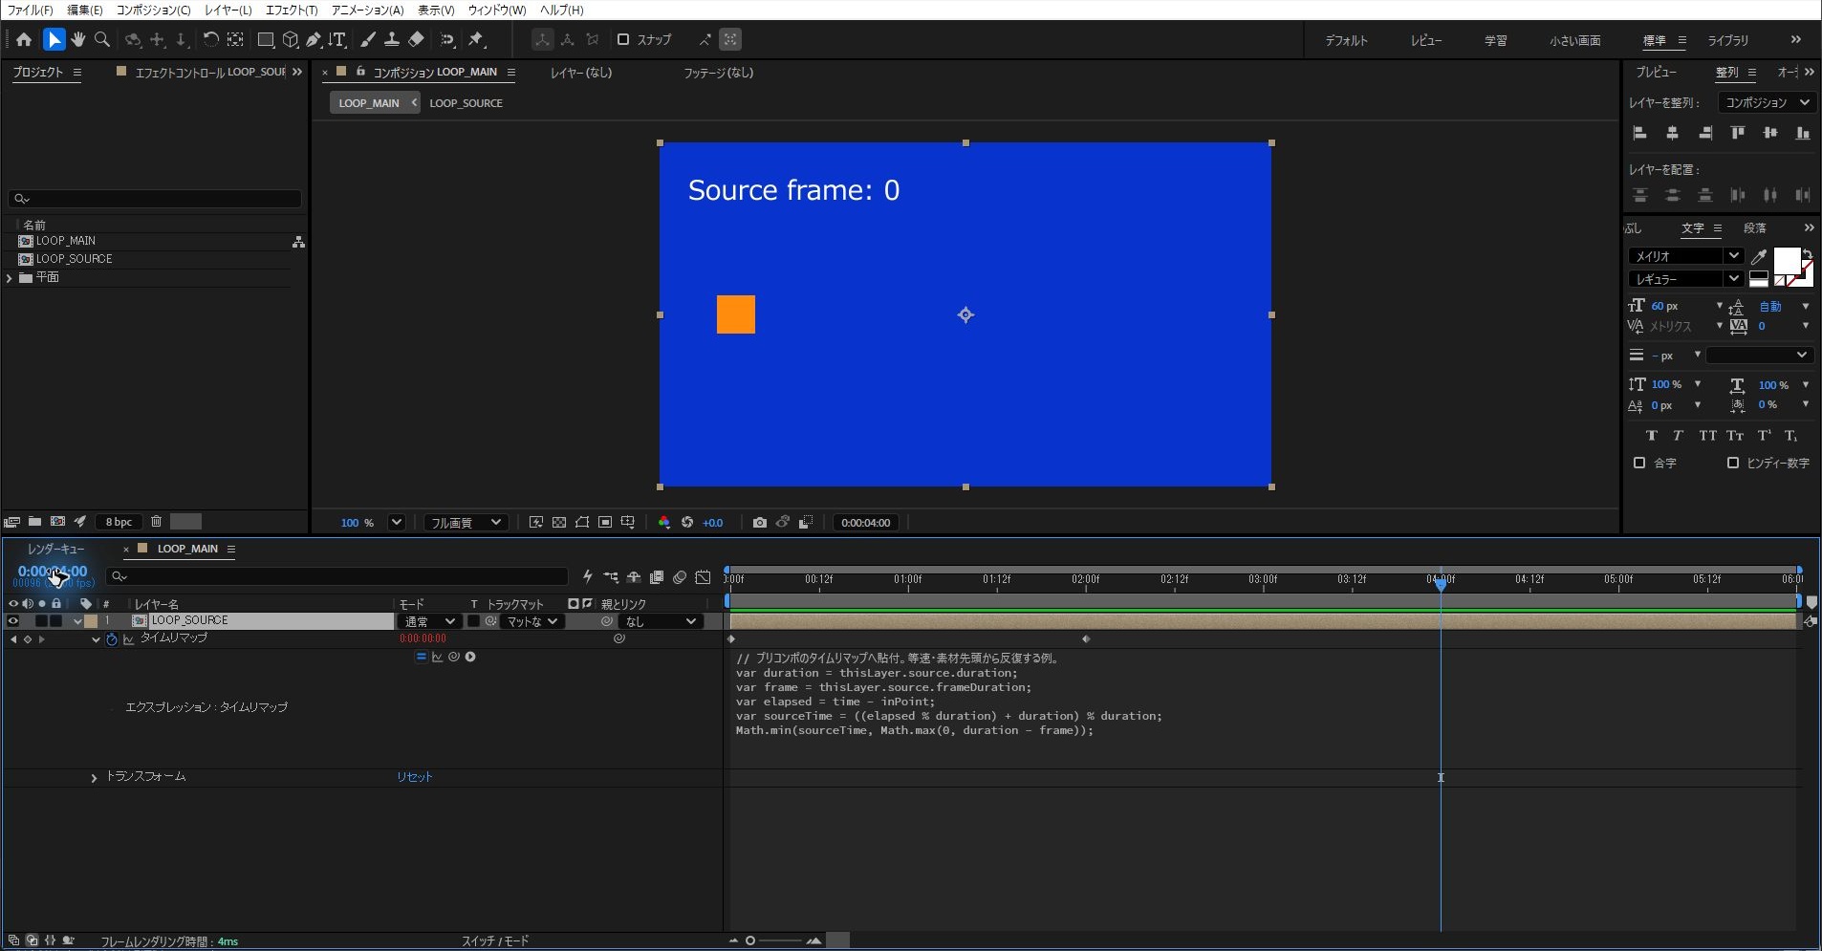The height and width of the screenshot is (951, 1822).
Task: Open the eyedropper in Character panel
Action: pyautogui.click(x=1759, y=256)
